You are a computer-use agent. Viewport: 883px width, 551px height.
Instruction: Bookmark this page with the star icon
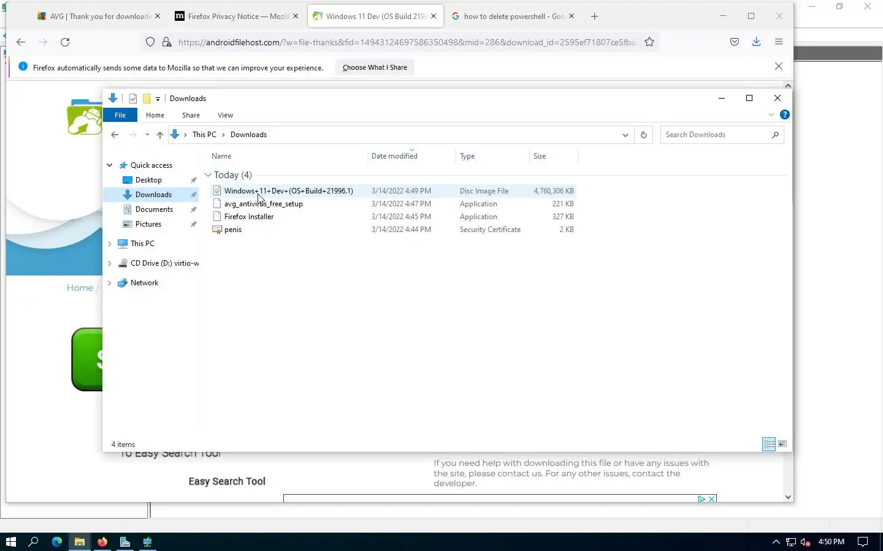pyautogui.click(x=649, y=42)
